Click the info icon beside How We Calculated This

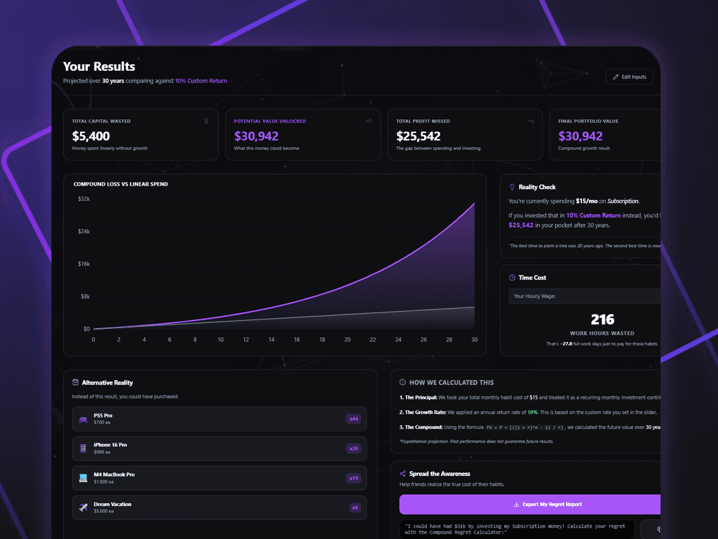(403, 382)
